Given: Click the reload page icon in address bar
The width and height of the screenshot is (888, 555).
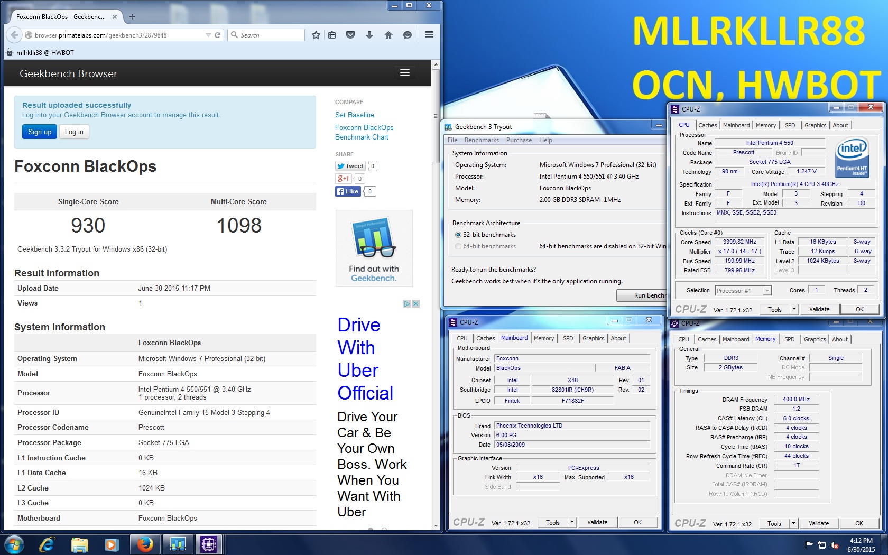Looking at the screenshot, I should pos(217,35).
